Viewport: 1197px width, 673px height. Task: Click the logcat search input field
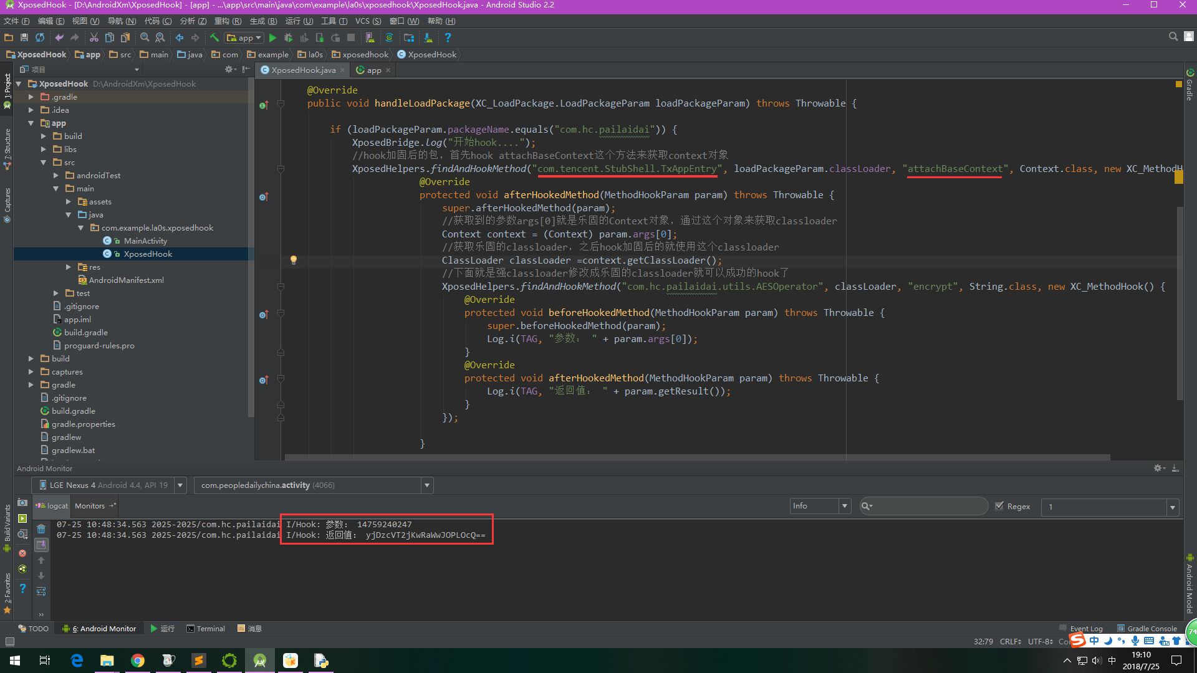[929, 506]
